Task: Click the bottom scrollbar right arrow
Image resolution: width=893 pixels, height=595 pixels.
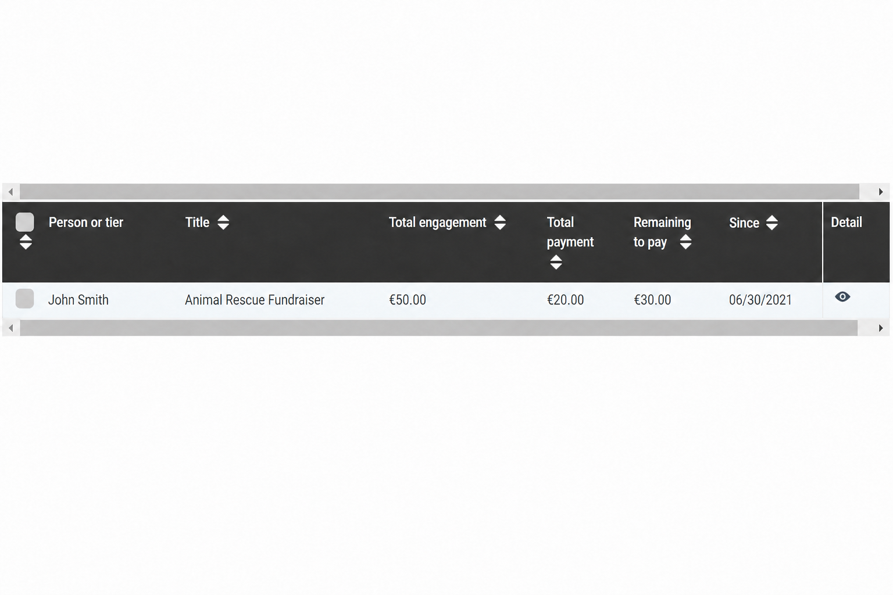Action: [x=881, y=328]
